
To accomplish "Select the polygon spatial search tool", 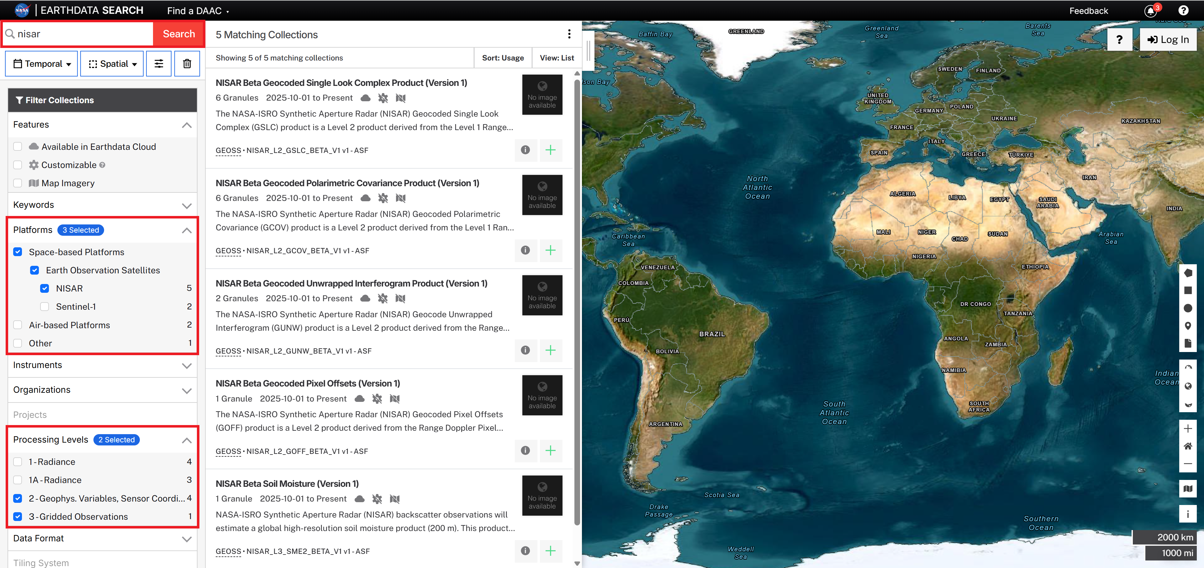I will tap(1189, 273).
